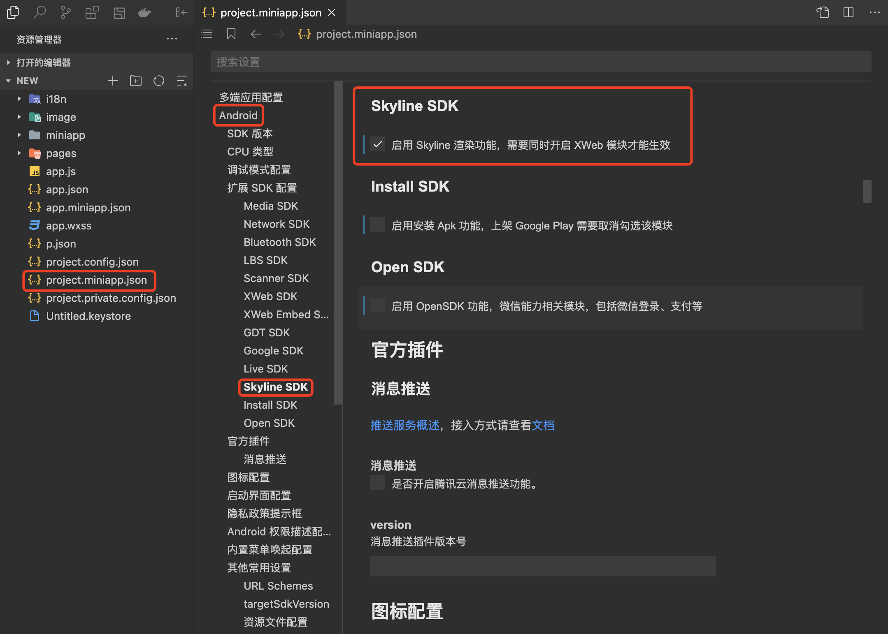Select URL Schemes in outline

(x=278, y=586)
